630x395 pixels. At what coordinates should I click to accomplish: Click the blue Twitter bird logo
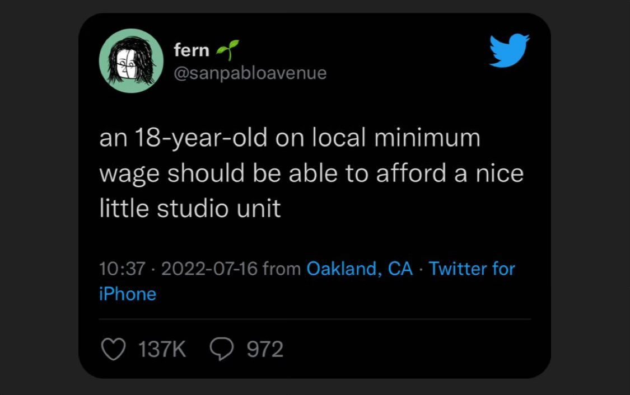click(x=509, y=51)
